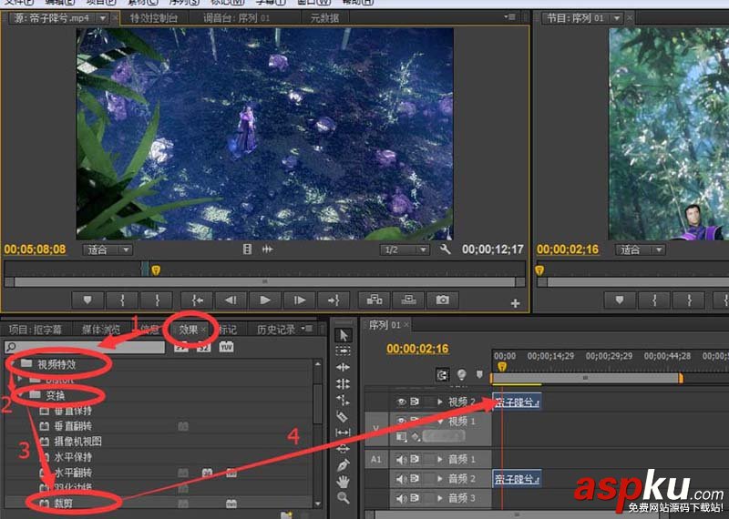Select the Razor tool

coord(343,416)
